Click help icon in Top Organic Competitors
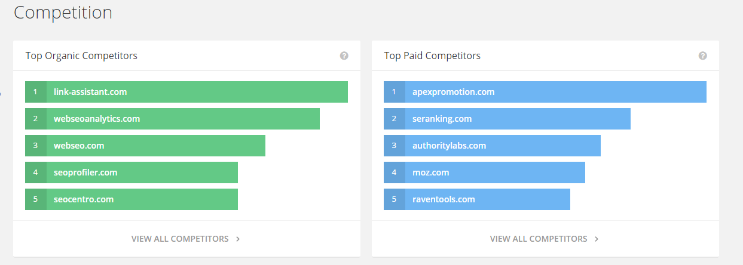 (344, 56)
